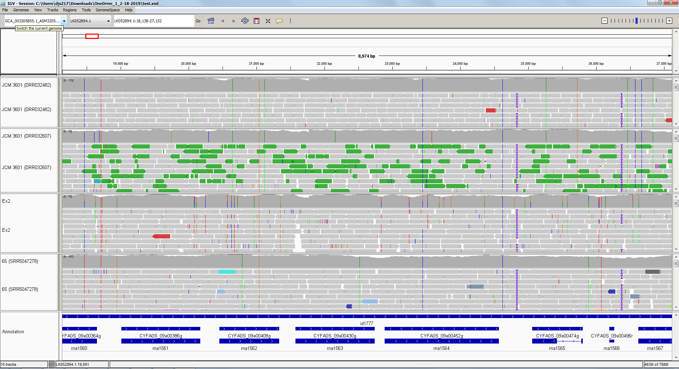Click the refresh tracks icon
The width and height of the screenshot is (679, 369).
pyautogui.click(x=245, y=21)
